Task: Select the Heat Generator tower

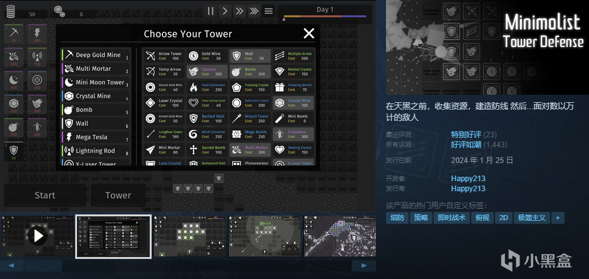Action: (207, 87)
